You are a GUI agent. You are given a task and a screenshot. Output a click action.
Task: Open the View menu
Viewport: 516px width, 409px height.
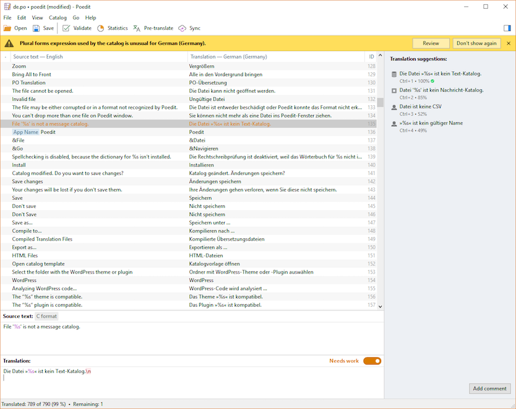pos(37,18)
